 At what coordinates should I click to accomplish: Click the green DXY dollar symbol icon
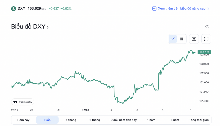point(13,8)
